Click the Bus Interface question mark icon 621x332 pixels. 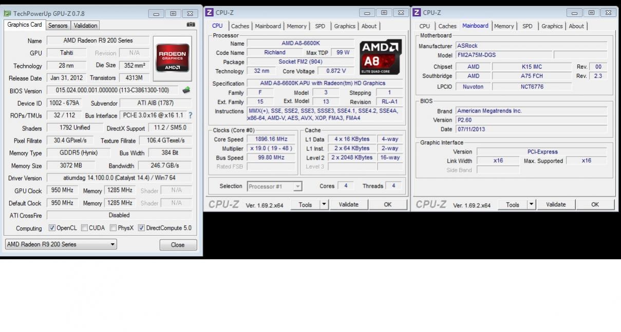(x=190, y=115)
